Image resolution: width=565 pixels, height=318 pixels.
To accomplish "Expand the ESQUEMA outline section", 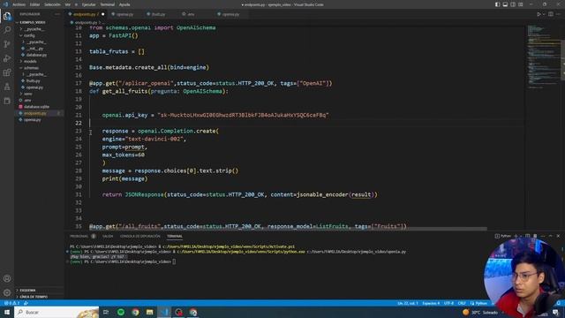I will [x=27, y=290].
